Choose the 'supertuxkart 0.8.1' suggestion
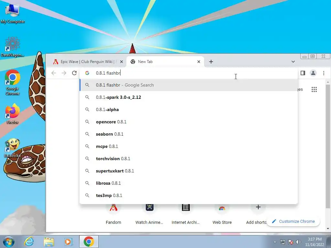Viewport: 331px width, 248px height. pyautogui.click(x=188, y=171)
